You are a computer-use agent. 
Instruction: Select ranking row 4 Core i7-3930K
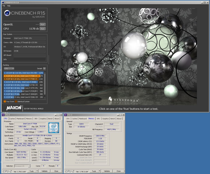click(23, 82)
